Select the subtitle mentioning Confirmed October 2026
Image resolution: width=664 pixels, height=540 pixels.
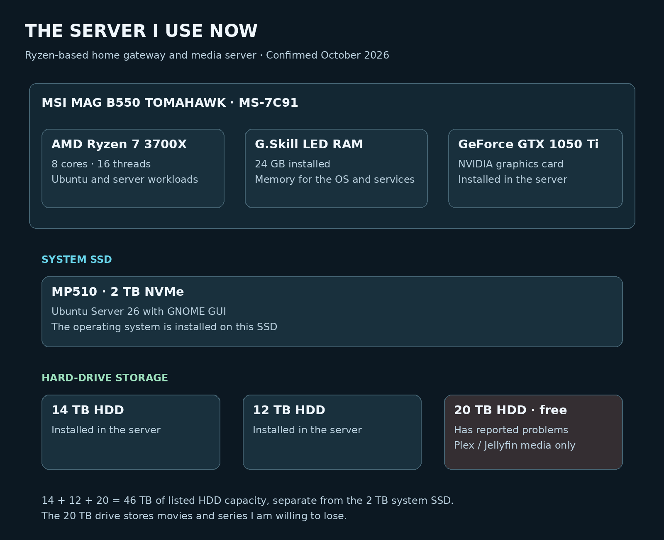[207, 55]
